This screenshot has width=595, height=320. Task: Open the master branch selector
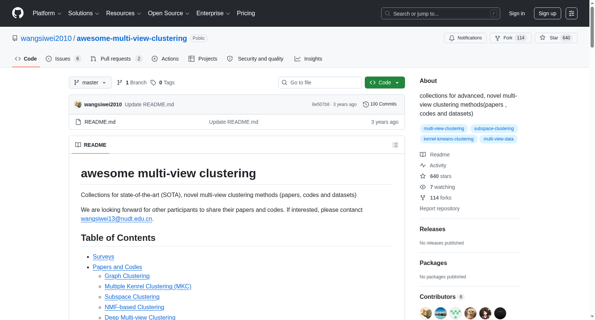[90, 83]
